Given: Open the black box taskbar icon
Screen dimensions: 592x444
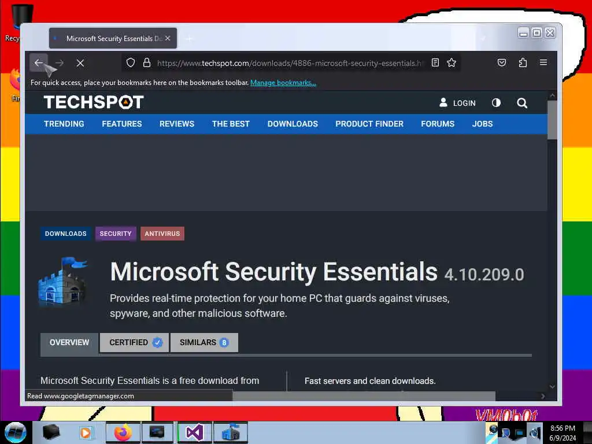Looking at the screenshot, I should pyautogui.click(x=51, y=432).
